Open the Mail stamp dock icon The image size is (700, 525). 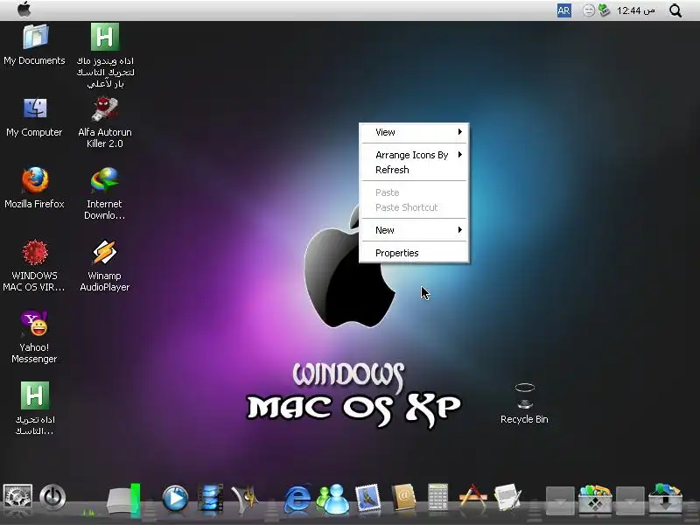[367, 498]
